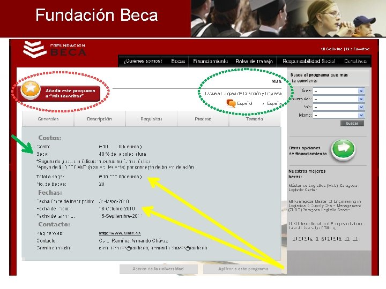This screenshot has width=386, height=289.
Task: Open Responsabilidad Social menu item
Action: click(309, 61)
